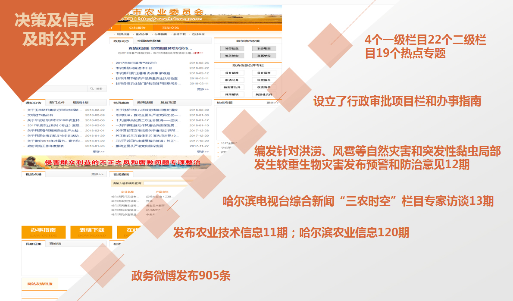Select 在线申报 in the sub-navigation

tap(198, 34)
